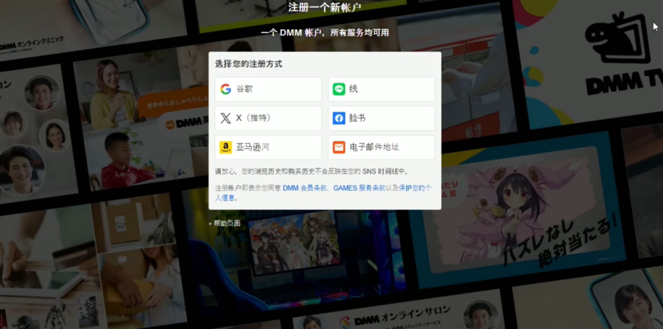Viewport: 663px width, 329px height.
Task: Click the orange email envelope icon
Action: (339, 148)
